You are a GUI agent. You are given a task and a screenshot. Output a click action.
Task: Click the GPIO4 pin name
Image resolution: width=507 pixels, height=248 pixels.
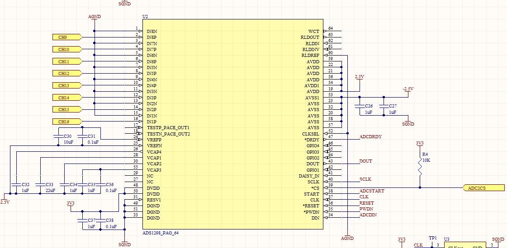tap(313, 146)
